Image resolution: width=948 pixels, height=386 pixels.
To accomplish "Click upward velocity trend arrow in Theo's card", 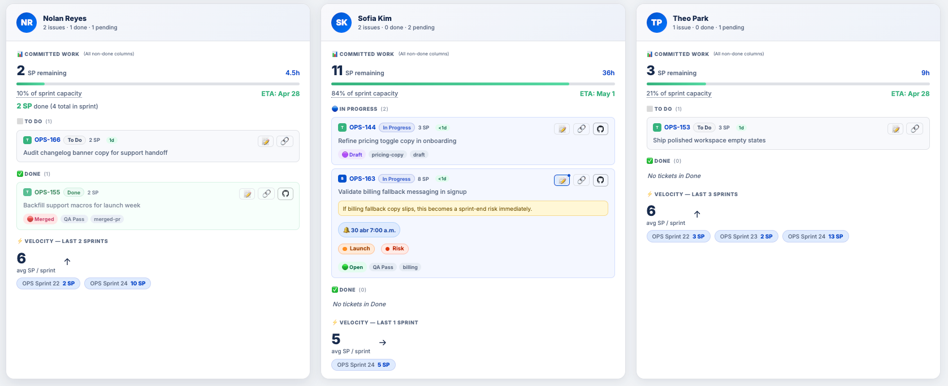I will tap(697, 214).
